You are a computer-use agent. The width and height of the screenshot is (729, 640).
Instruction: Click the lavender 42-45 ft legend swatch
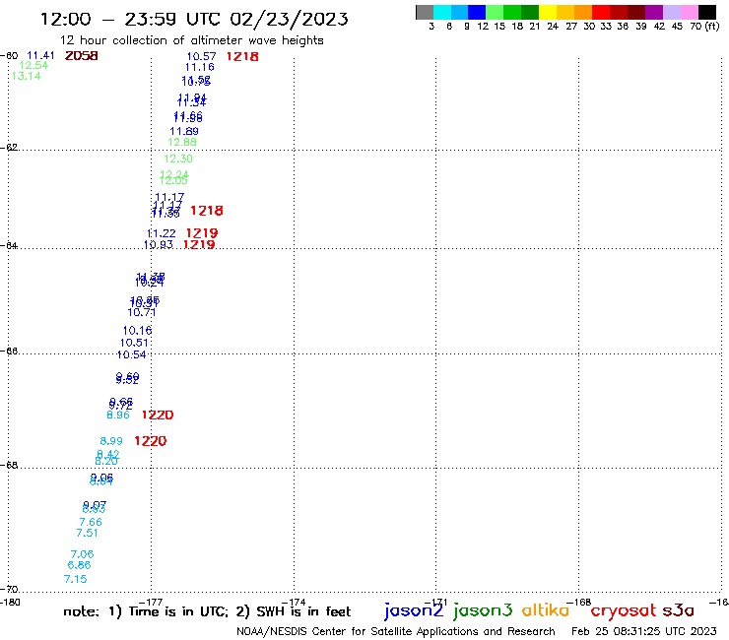pyautogui.click(x=671, y=12)
